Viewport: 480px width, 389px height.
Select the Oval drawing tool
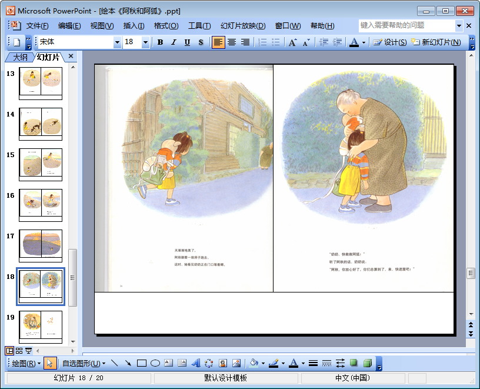coord(155,364)
